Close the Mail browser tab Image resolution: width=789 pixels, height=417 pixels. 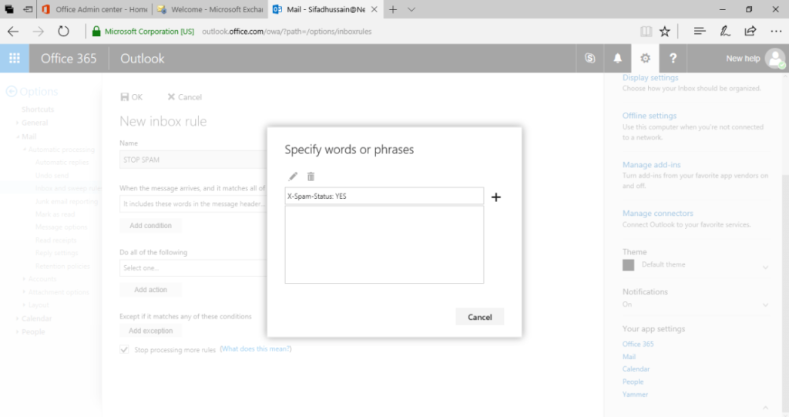[x=374, y=9]
